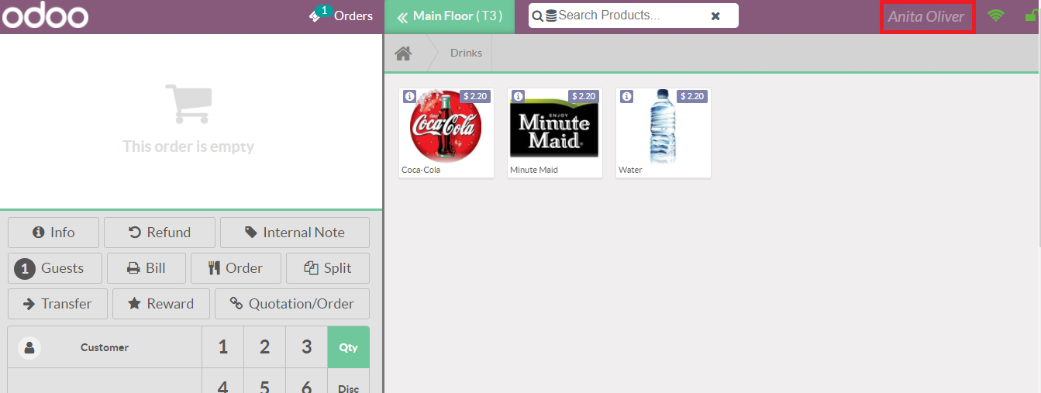The image size is (1041, 393).
Task: Tap numpad key 2
Action: 265,347
